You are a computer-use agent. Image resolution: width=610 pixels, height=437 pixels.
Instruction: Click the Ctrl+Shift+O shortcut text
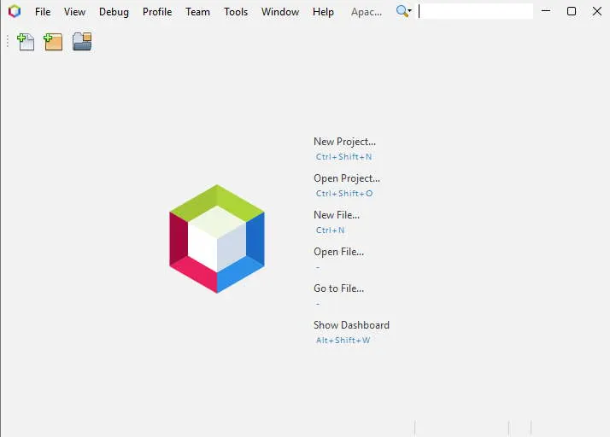344,193
